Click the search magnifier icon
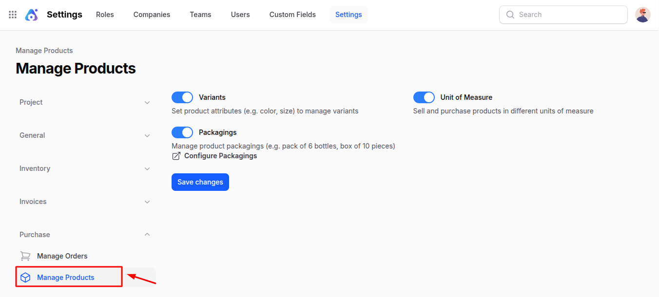This screenshot has width=659, height=297. pos(510,15)
